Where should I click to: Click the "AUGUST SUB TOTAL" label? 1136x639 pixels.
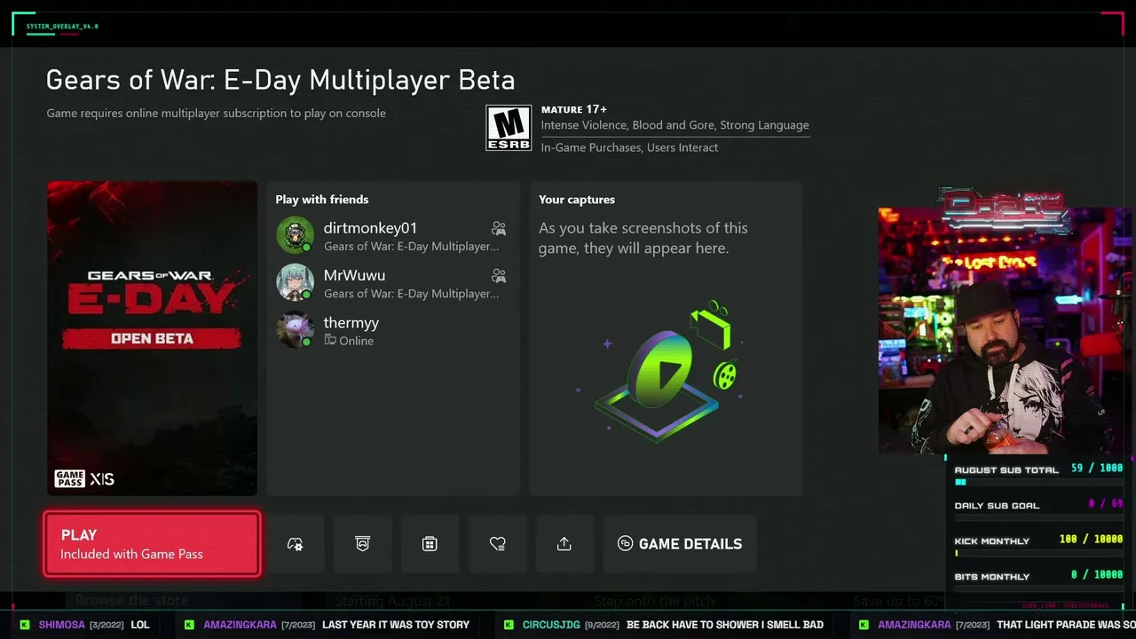click(1006, 470)
